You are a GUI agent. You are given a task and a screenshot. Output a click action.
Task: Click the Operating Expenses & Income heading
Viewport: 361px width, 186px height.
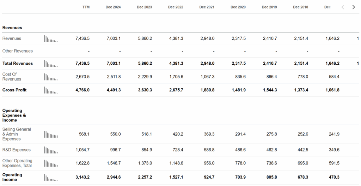(14, 115)
